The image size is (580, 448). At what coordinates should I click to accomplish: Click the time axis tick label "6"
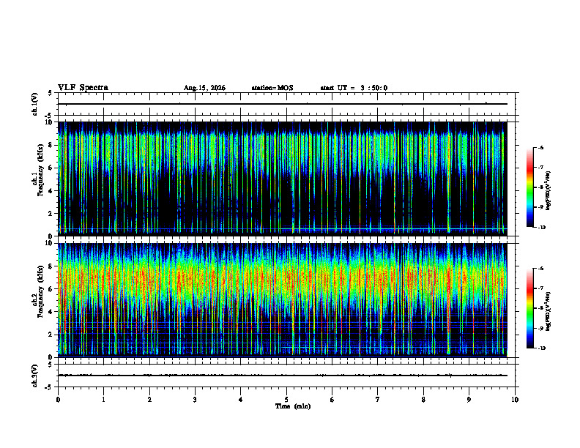coord(332,399)
